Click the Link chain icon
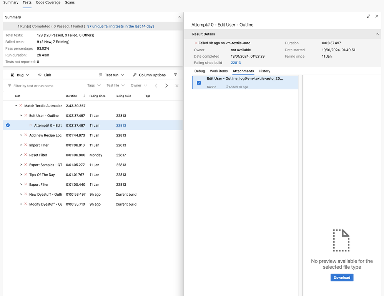The height and width of the screenshot is (296, 384). (x=40, y=75)
